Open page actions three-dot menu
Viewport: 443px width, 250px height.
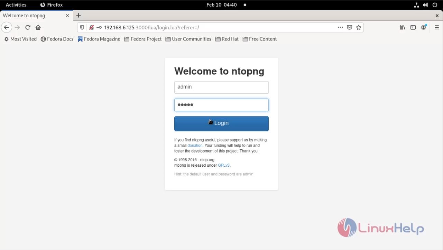340,27
